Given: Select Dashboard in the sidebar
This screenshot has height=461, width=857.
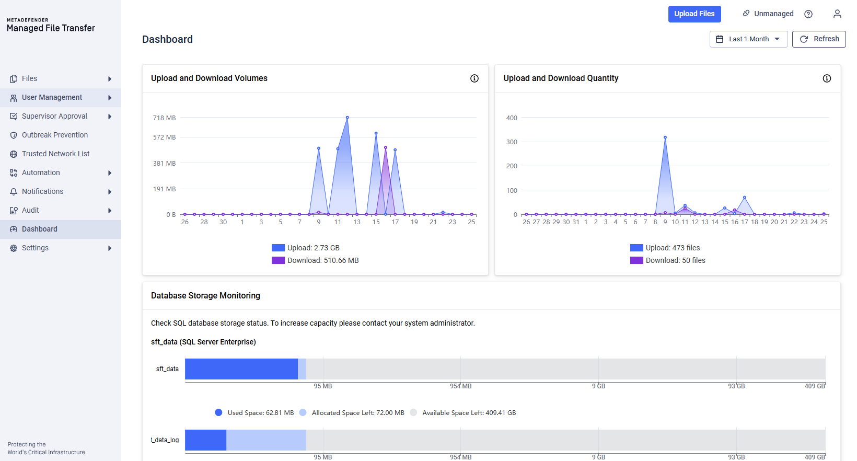Looking at the screenshot, I should pos(40,229).
